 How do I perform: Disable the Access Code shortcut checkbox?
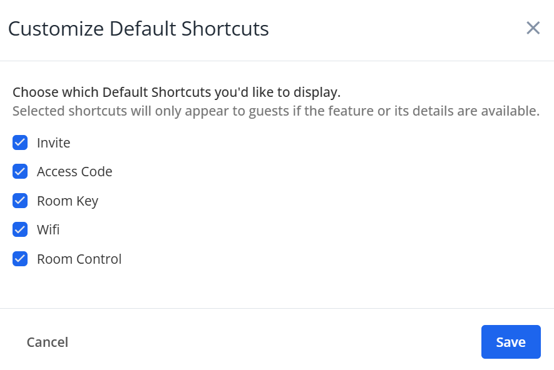click(20, 171)
